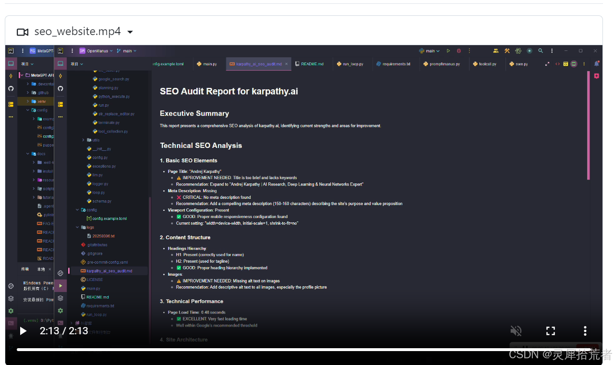Open the notifications bell icon

tap(597, 63)
